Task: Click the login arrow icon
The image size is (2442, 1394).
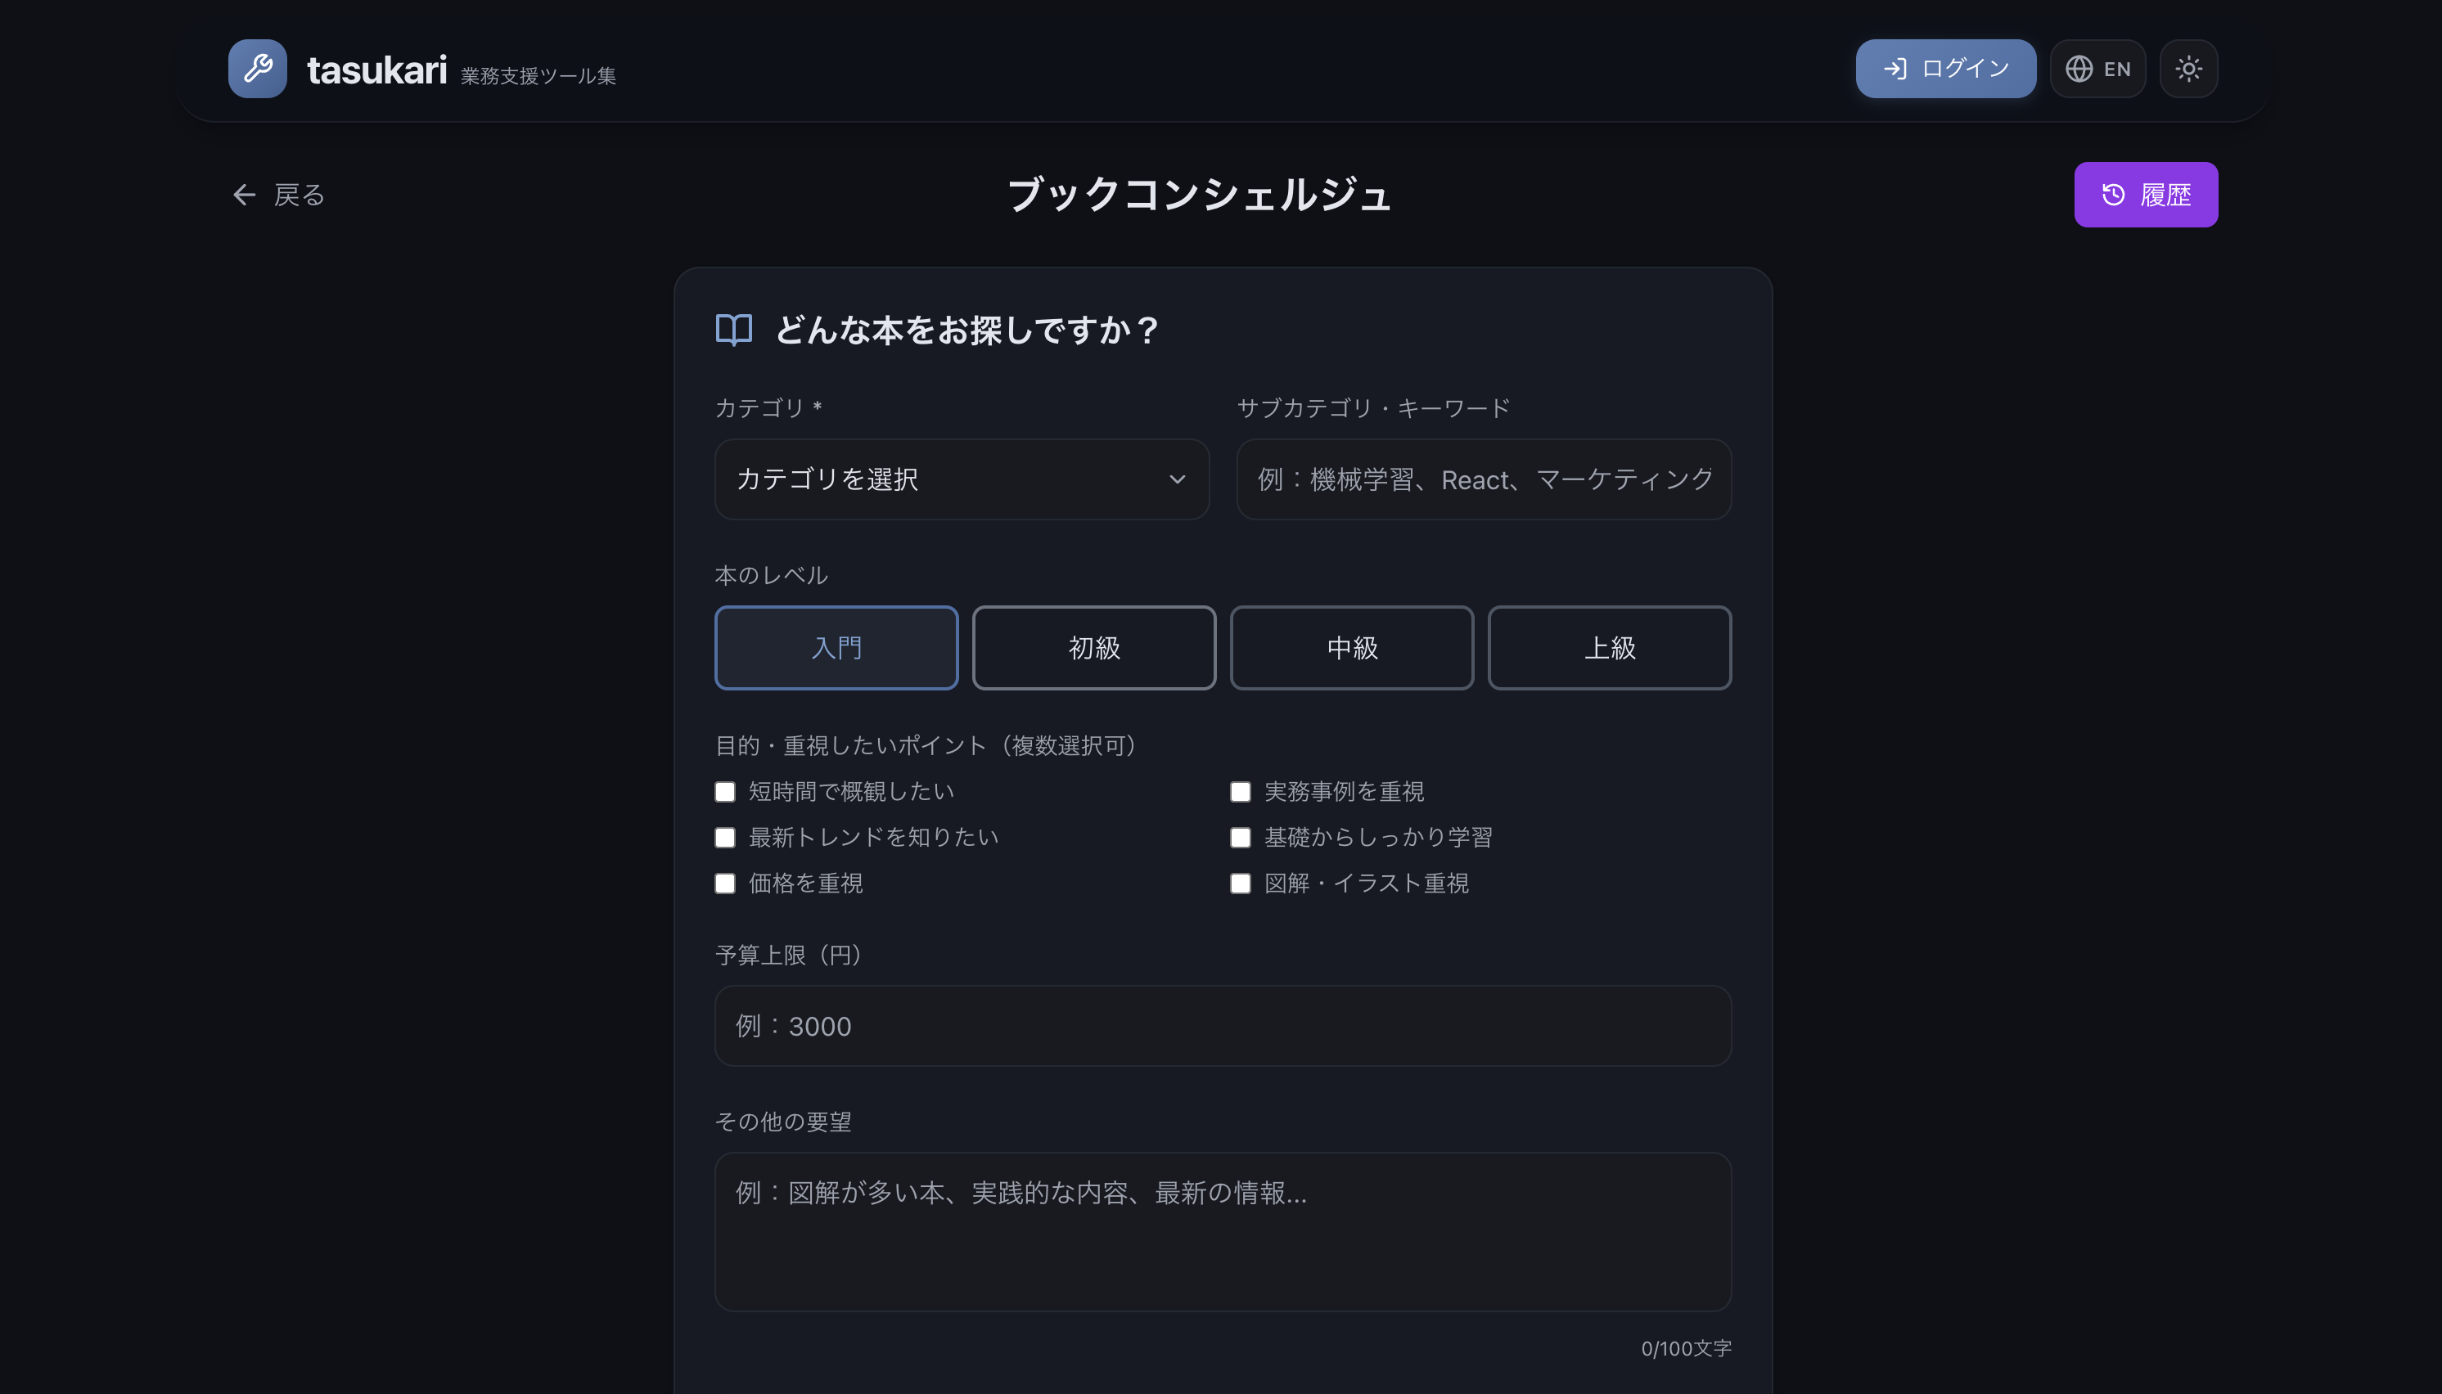Action: (1895, 69)
